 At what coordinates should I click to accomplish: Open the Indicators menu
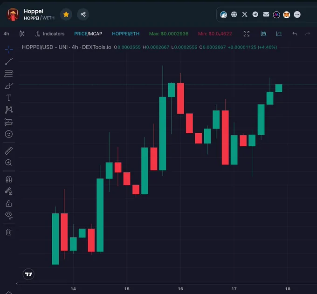pos(50,34)
